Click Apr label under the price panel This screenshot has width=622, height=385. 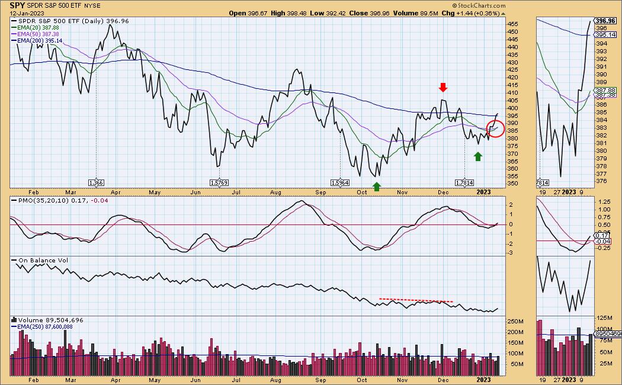tap(116, 192)
